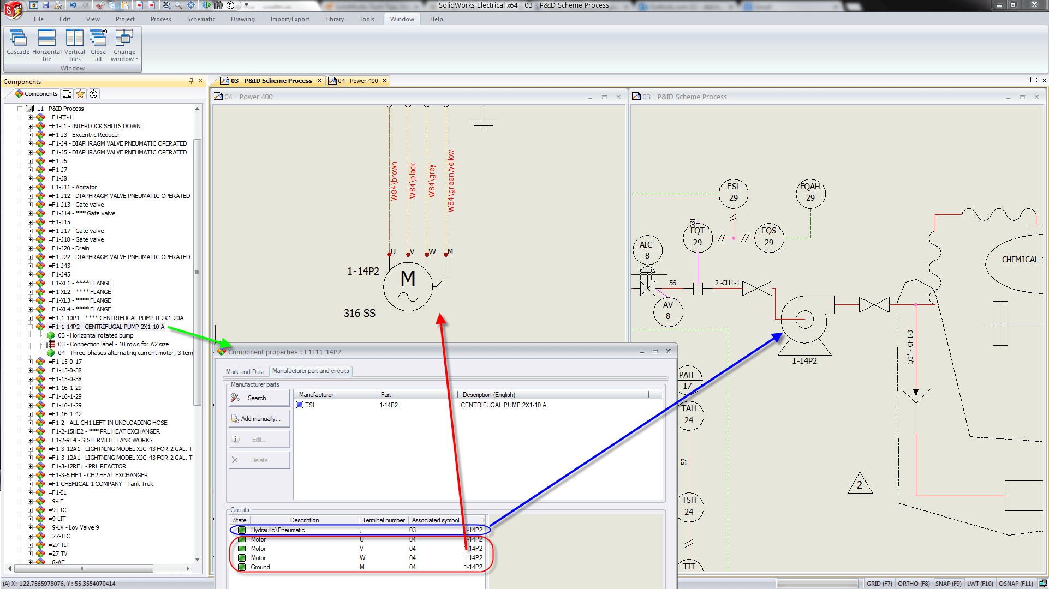
Task: Select the favorites star tab in Components panel
Action: click(80, 93)
